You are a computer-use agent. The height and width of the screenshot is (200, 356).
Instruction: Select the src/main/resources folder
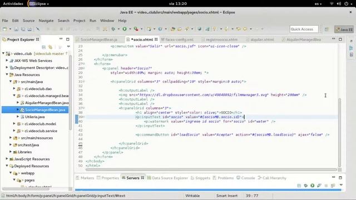[37, 138]
